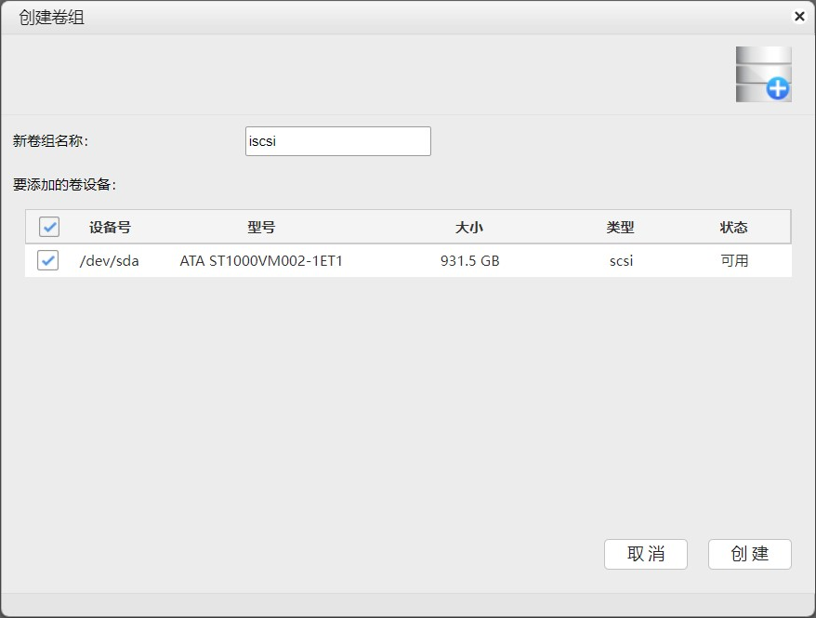Click the new volume group name field
816x618 pixels.
click(337, 140)
